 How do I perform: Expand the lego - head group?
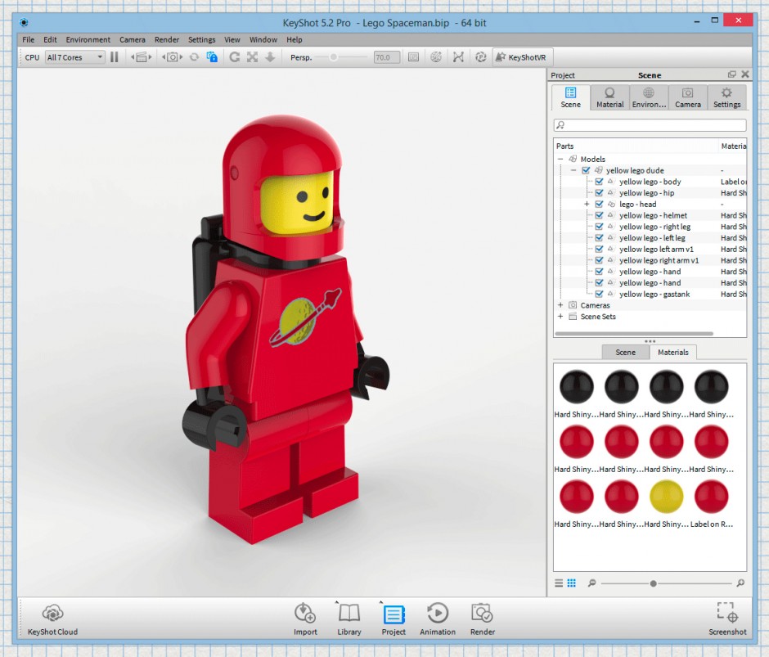(x=587, y=205)
